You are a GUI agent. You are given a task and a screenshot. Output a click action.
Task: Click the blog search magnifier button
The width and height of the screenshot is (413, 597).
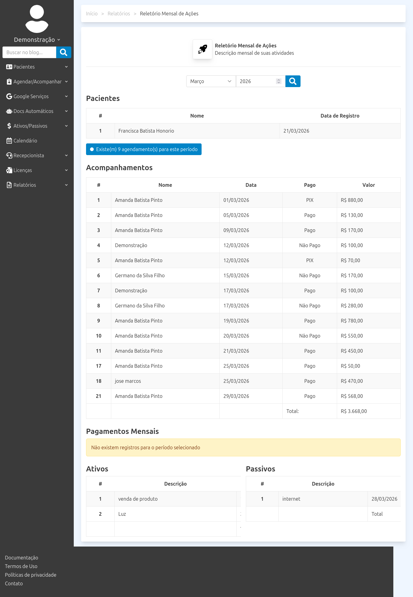(64, 52)
